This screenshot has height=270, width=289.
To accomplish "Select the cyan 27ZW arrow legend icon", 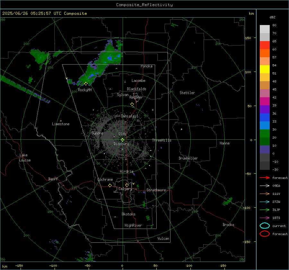I will pyautogui.click(x=265, y=202).
